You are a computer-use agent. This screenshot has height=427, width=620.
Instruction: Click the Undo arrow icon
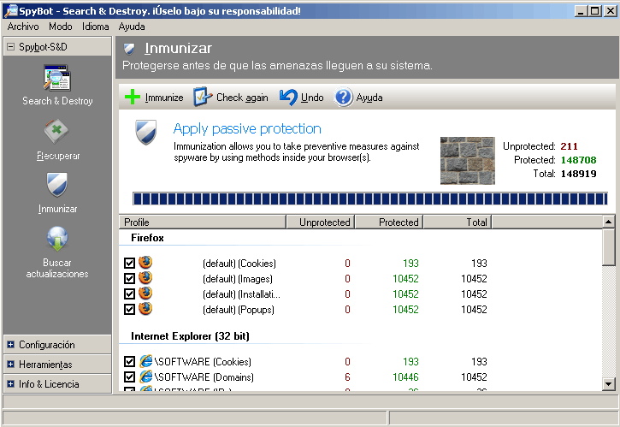289,98
